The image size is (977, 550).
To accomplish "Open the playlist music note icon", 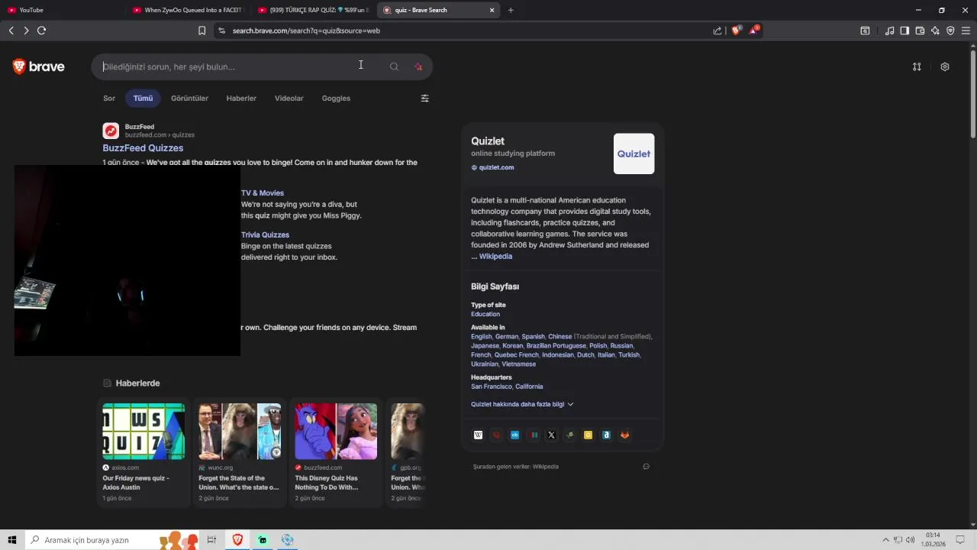I will (x=889, y=31).
